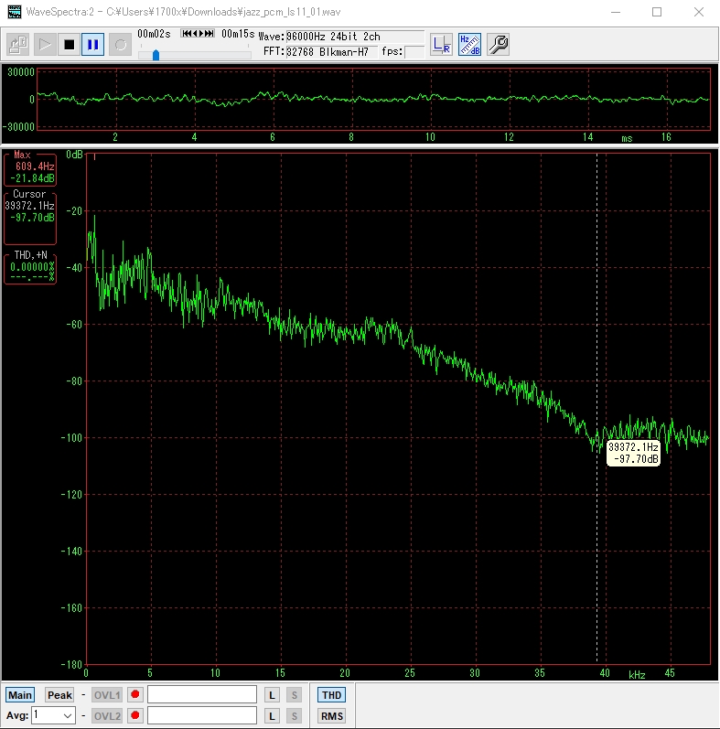Click the OVL1 overlay text field
This screenshot has width=720, height=729.
(202, 695)
